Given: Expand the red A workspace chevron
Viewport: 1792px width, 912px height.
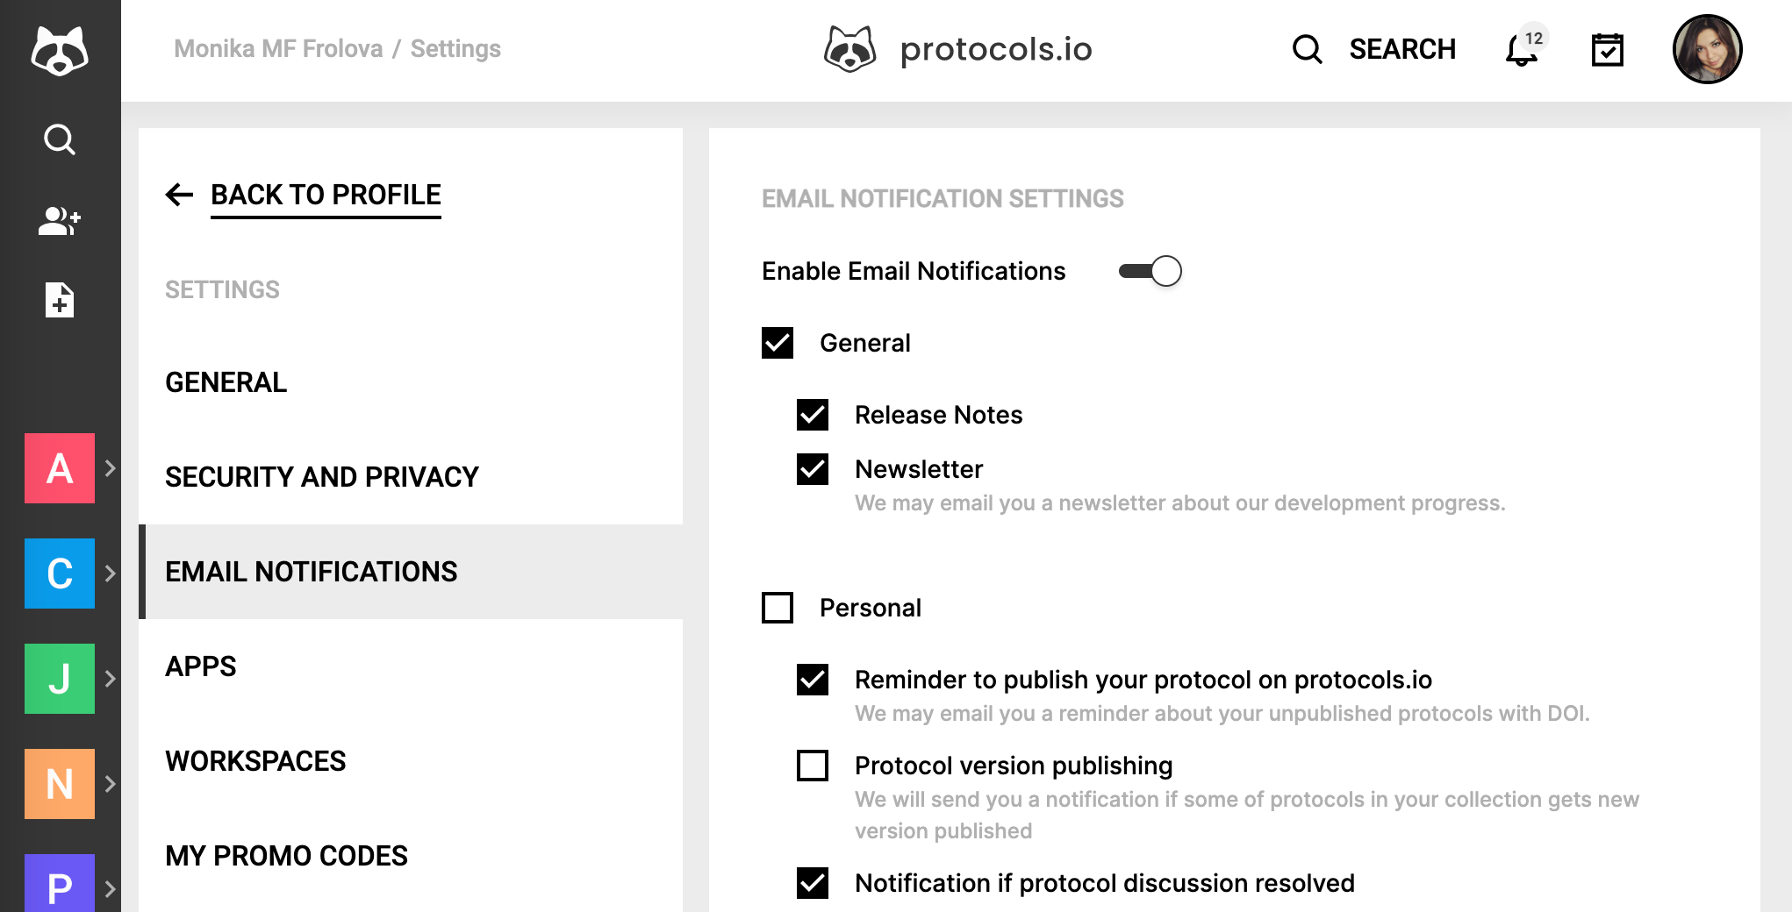Looking at the screenshot, I should tap(111, 468).
